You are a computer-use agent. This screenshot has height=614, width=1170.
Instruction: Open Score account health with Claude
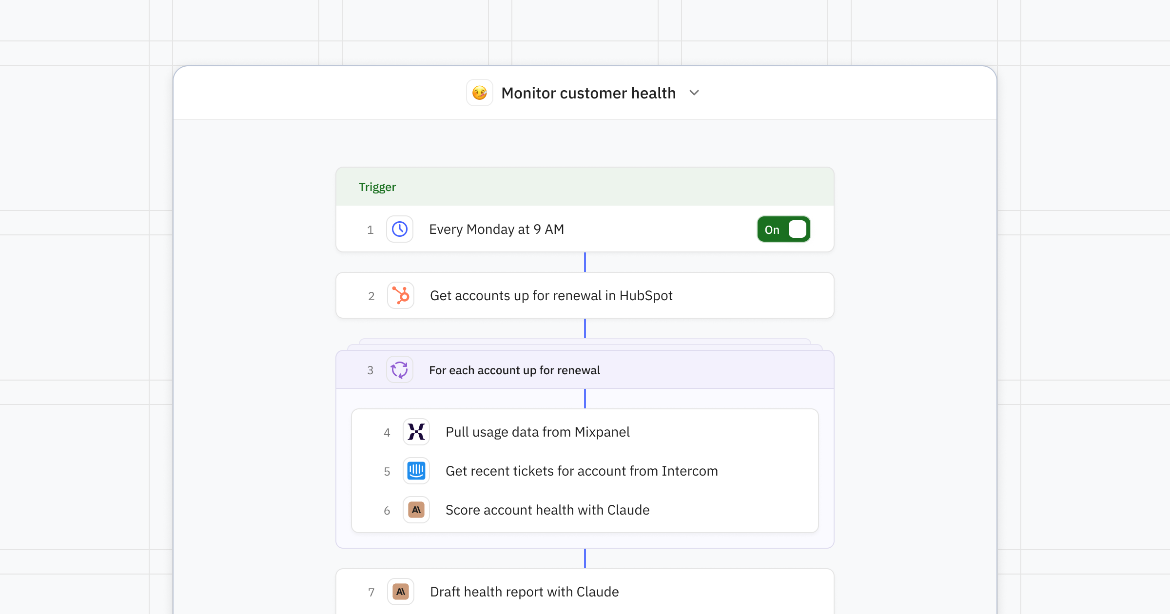(585, 510)
